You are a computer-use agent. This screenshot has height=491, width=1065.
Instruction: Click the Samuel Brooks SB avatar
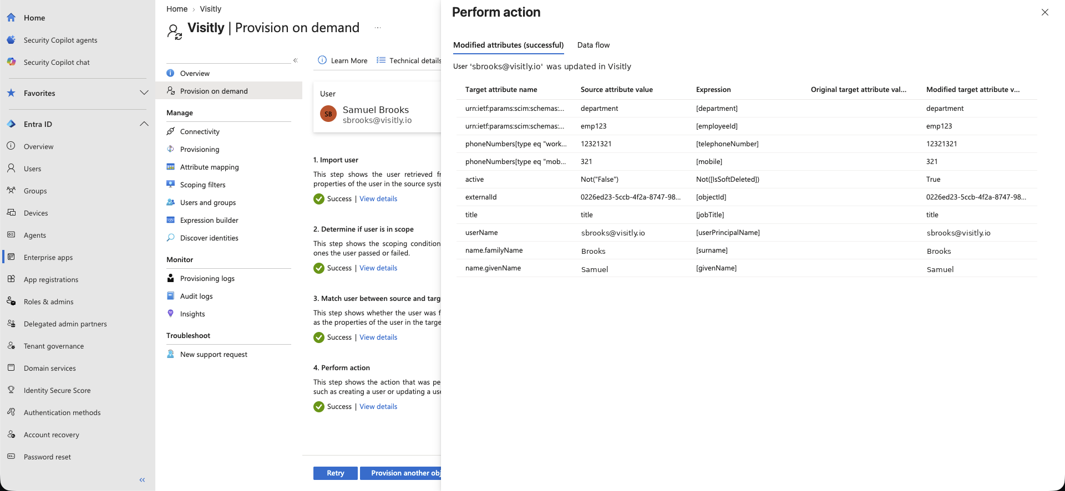328,114
